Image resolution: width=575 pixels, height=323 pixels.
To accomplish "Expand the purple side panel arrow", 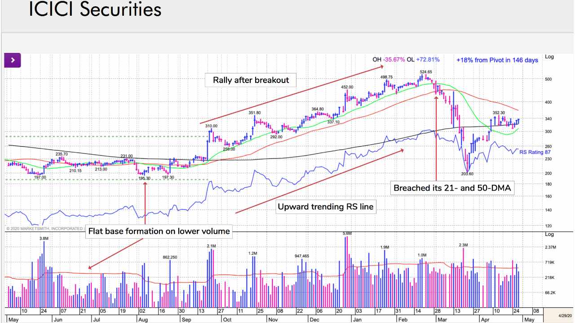I will [x=13, y=60].
